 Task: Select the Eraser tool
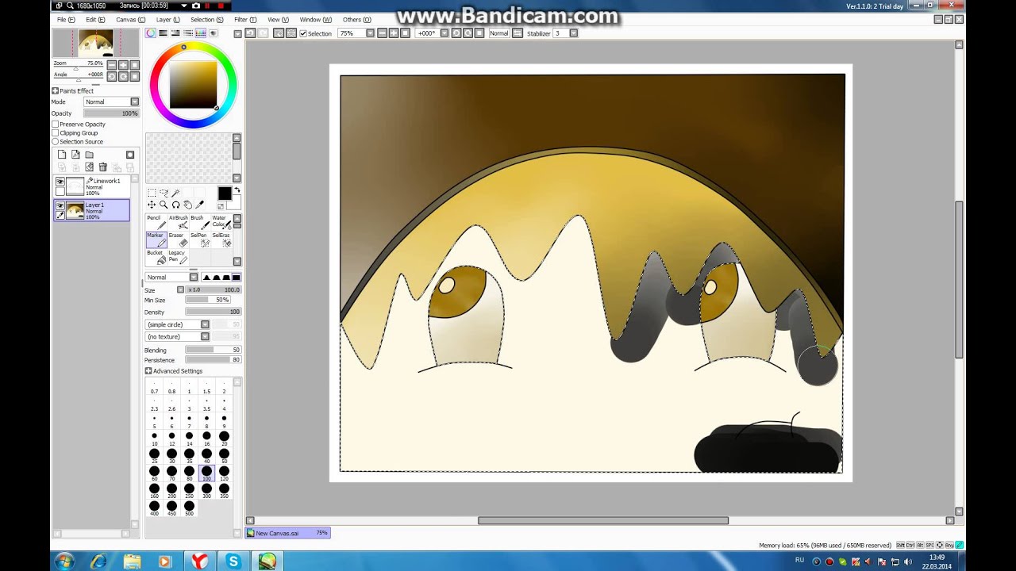177,240
